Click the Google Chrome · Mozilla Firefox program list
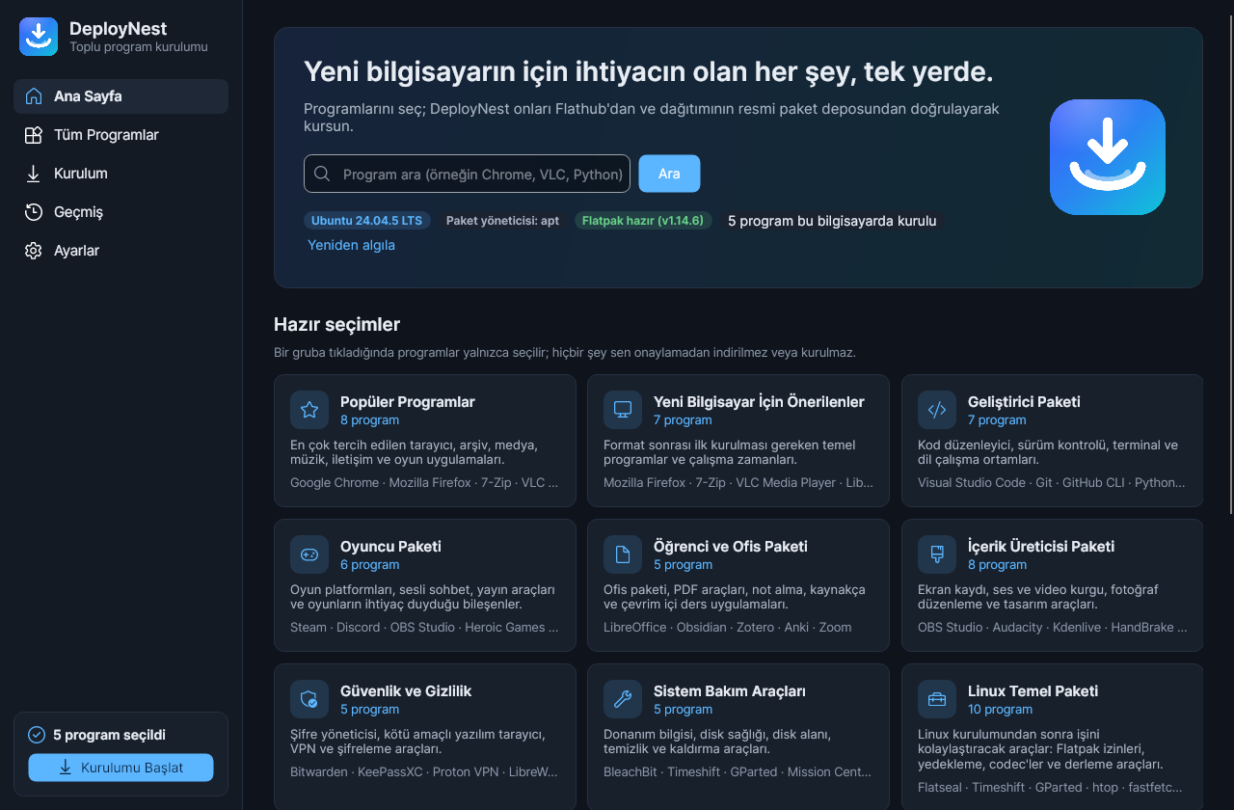This screenshot has width=1234, height=810. point(424,483)
